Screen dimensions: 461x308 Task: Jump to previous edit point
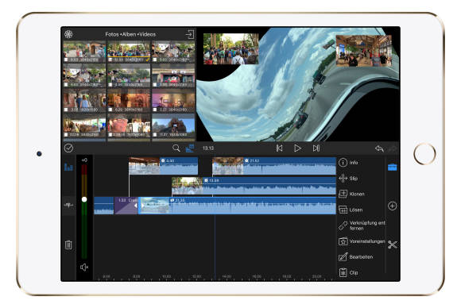pos(279,148)
